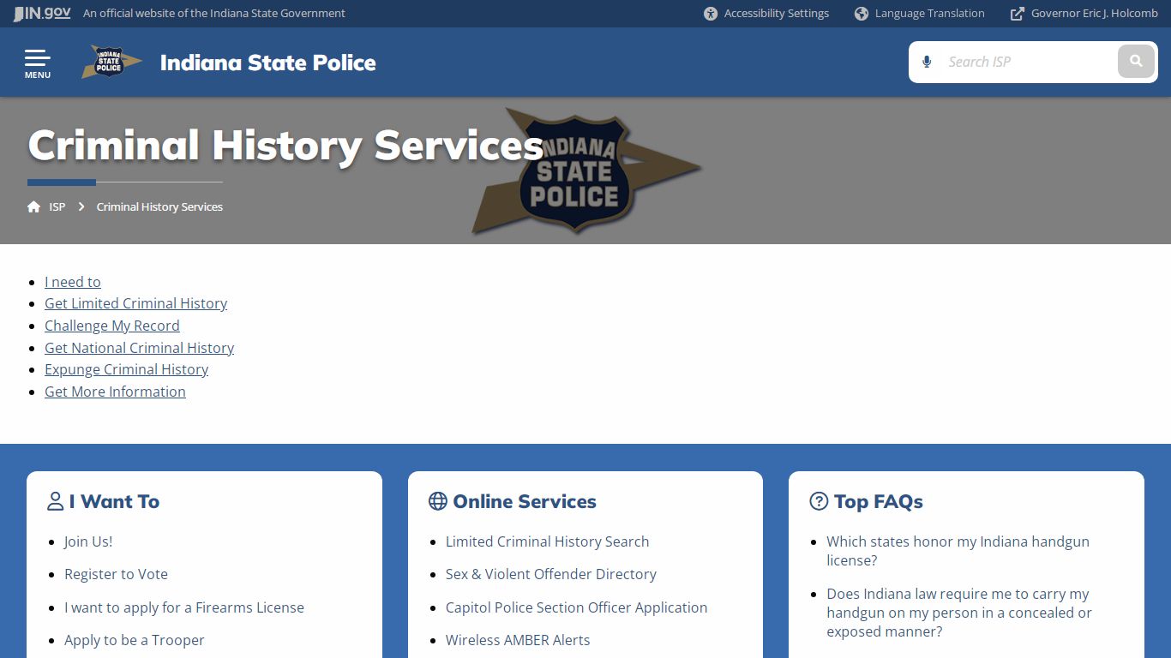Click the Criminal History Services page heading
The height and width of the screenshot is (658, 1171).
pos(285,145)
